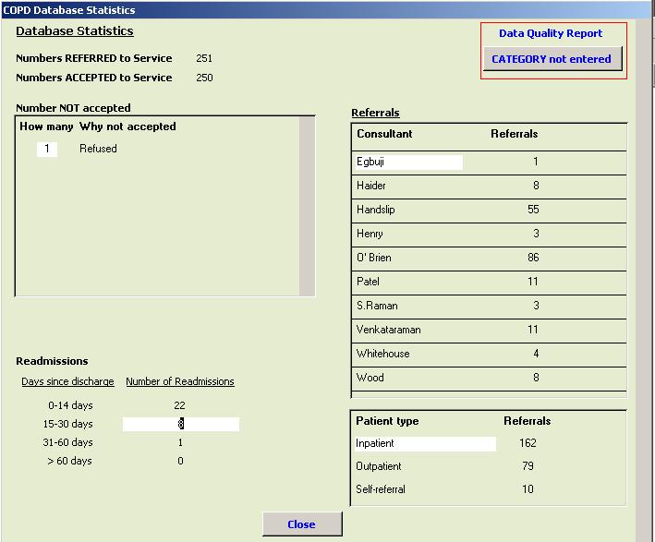
Task: Click the 31-60 days readmissions value 1
Action: [x=180, y=442]
